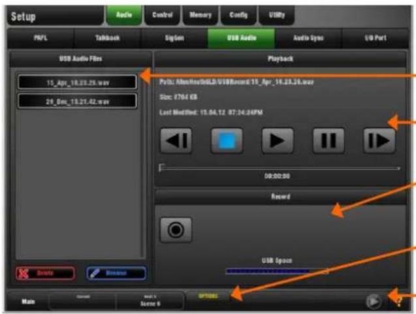Click the playback position slider
Viewport: 416px width, 314px height.
(280, 168)
